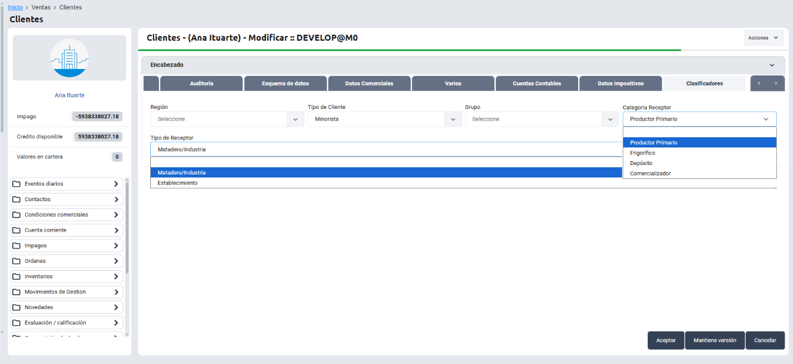Click the folder icon next to Evaluación / calificación
This screenshot has height=364, width=793.
[17, 323]
